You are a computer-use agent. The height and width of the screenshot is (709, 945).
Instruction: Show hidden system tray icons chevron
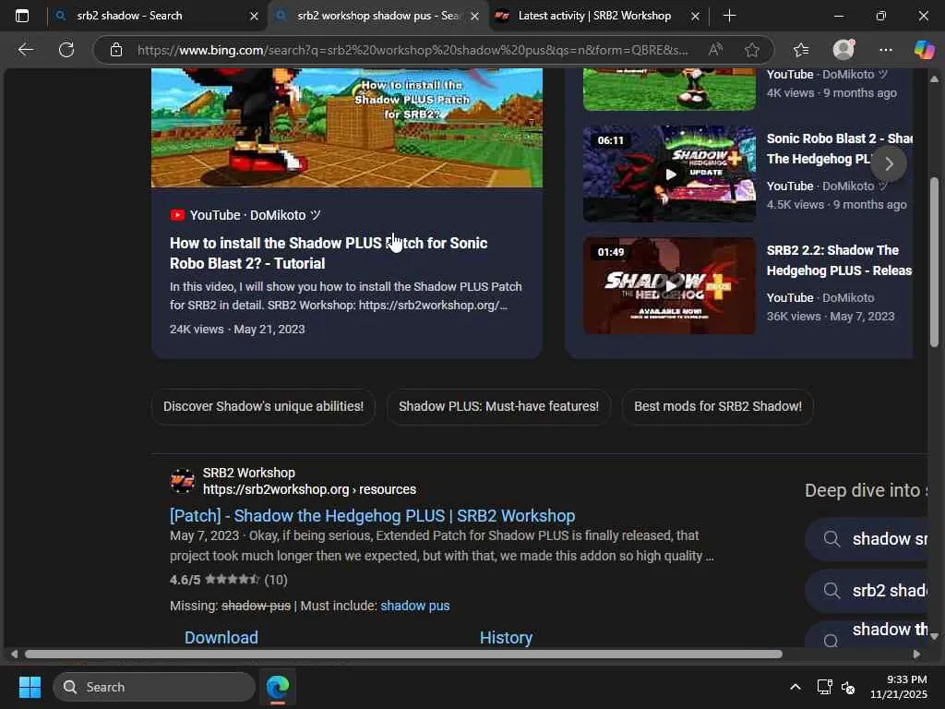coord(795,687)
